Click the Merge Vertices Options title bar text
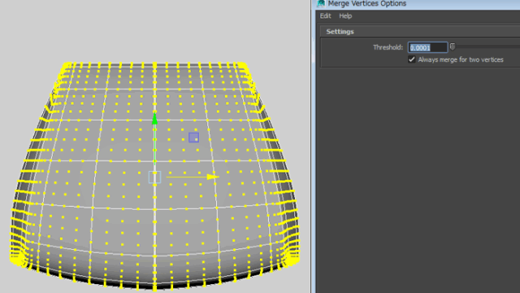This screenshot has width=520, height=293. click(x=366, y=3)
